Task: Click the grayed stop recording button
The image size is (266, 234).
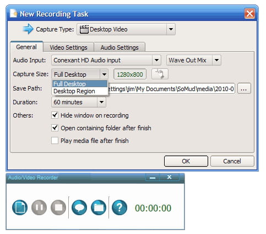Action: click(58, 208)
